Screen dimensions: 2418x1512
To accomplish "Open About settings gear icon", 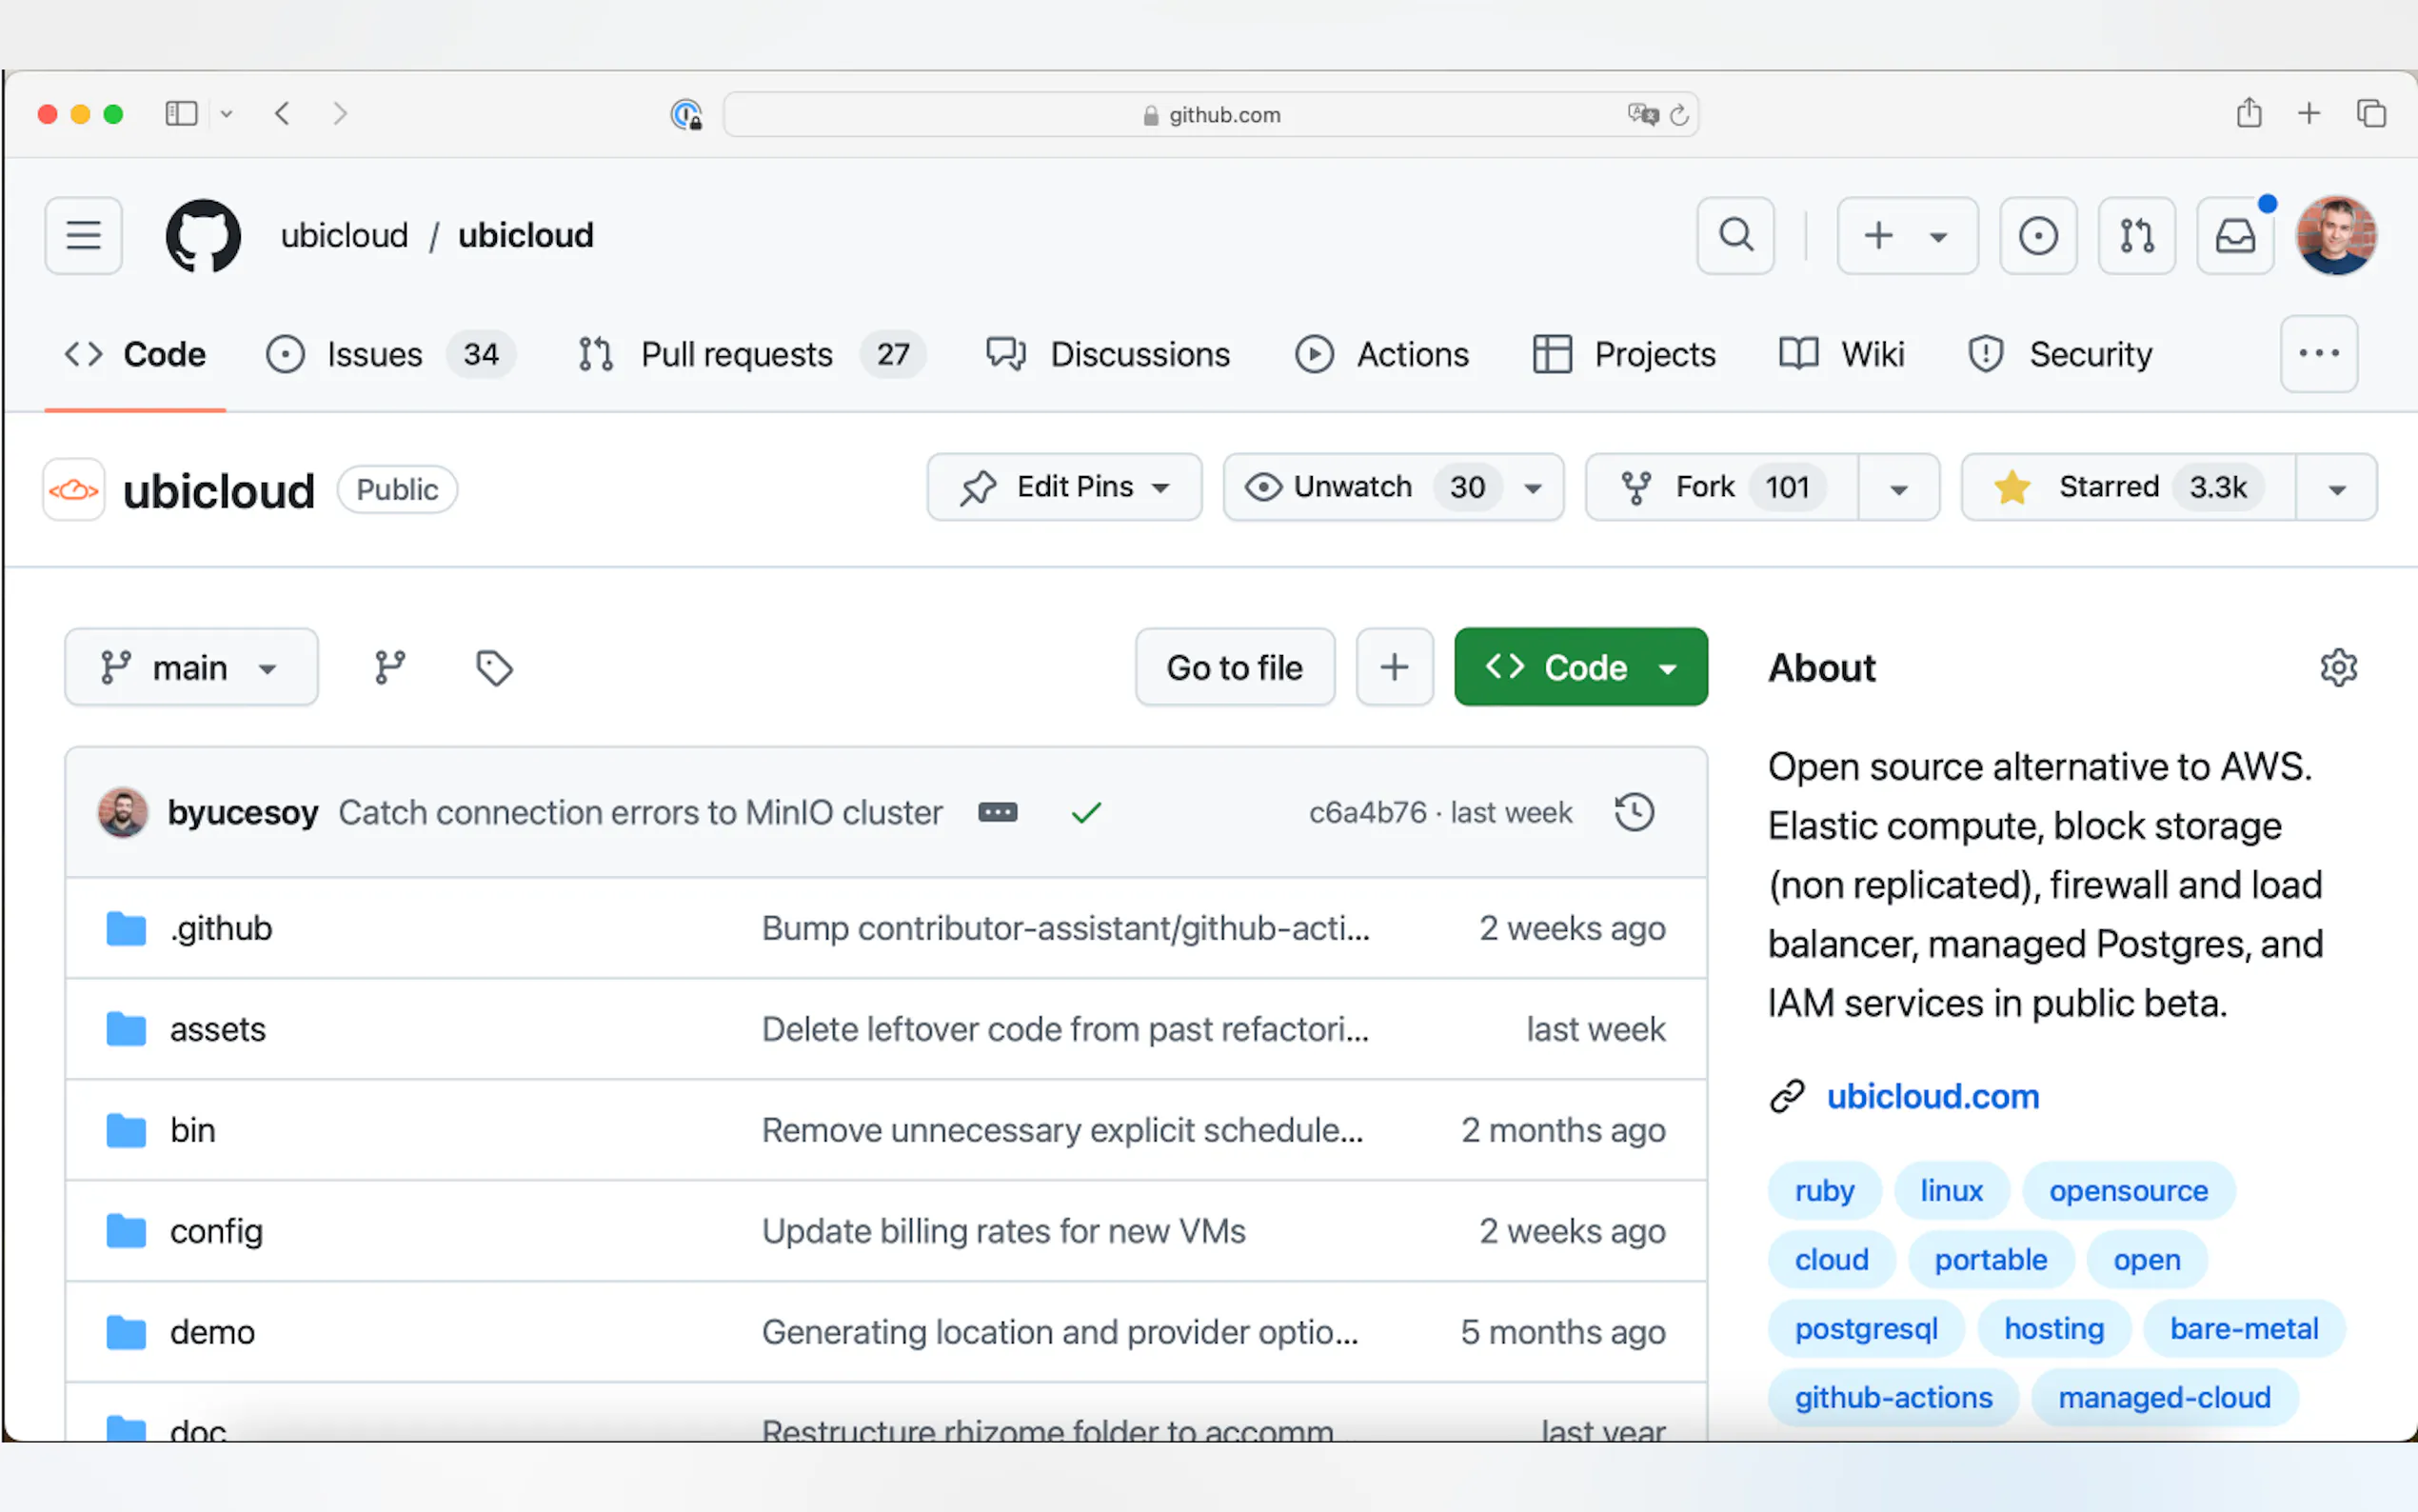I will click(2338, 667).
